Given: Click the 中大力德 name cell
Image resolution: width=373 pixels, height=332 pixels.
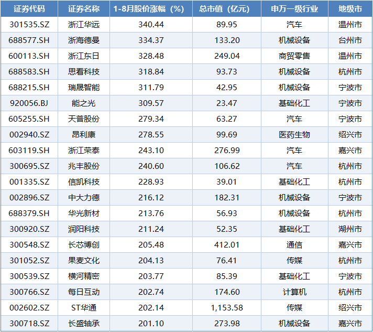Looking at the screenshot, I should (x=84, y=198).
